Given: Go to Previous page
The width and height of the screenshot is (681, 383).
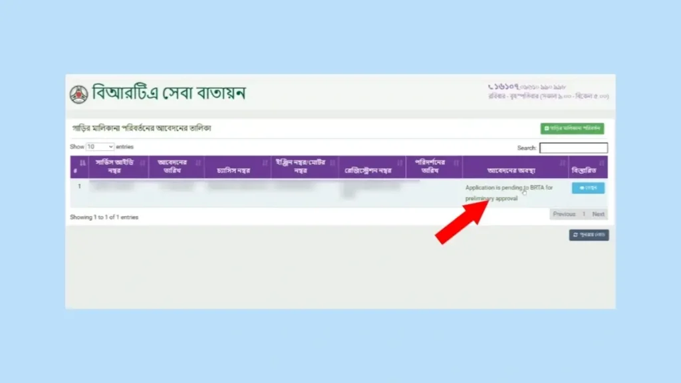Looking at the screenshot, I should [x=564, y=214].
